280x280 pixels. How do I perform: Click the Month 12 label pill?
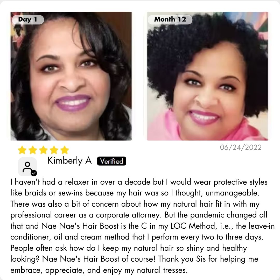click(170, 19)
